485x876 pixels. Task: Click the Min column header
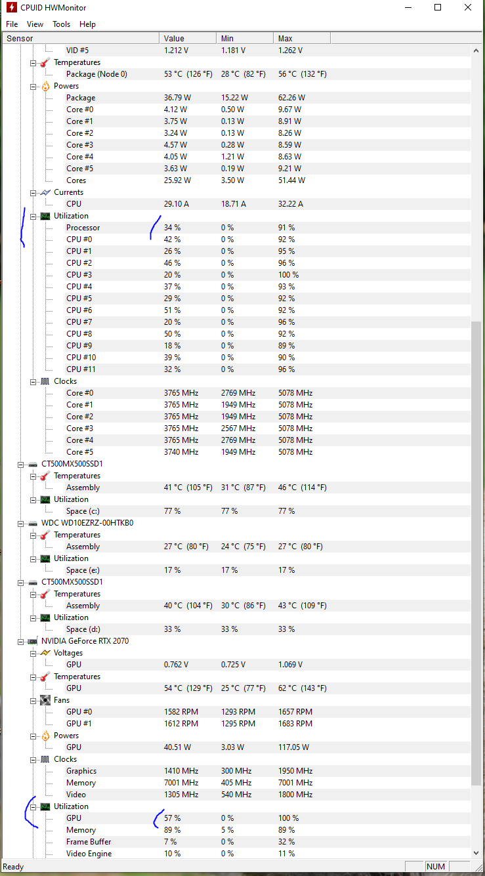point(245,39)
